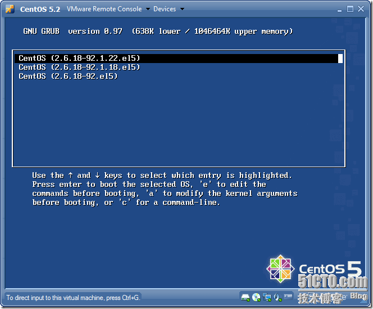Screen dimensions: 373x309
Task: Click the sound card status icon
Action: click(x=278, y=297)
